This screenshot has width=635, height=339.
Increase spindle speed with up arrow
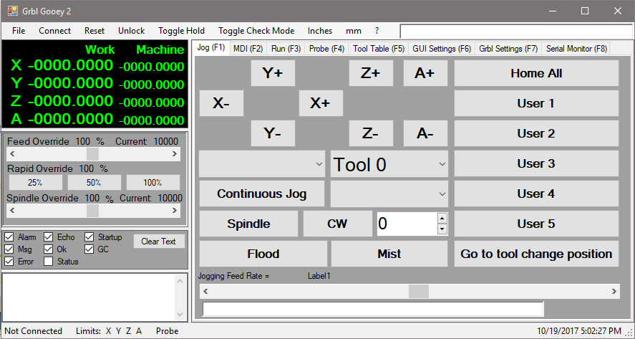[x=442, y=218]
